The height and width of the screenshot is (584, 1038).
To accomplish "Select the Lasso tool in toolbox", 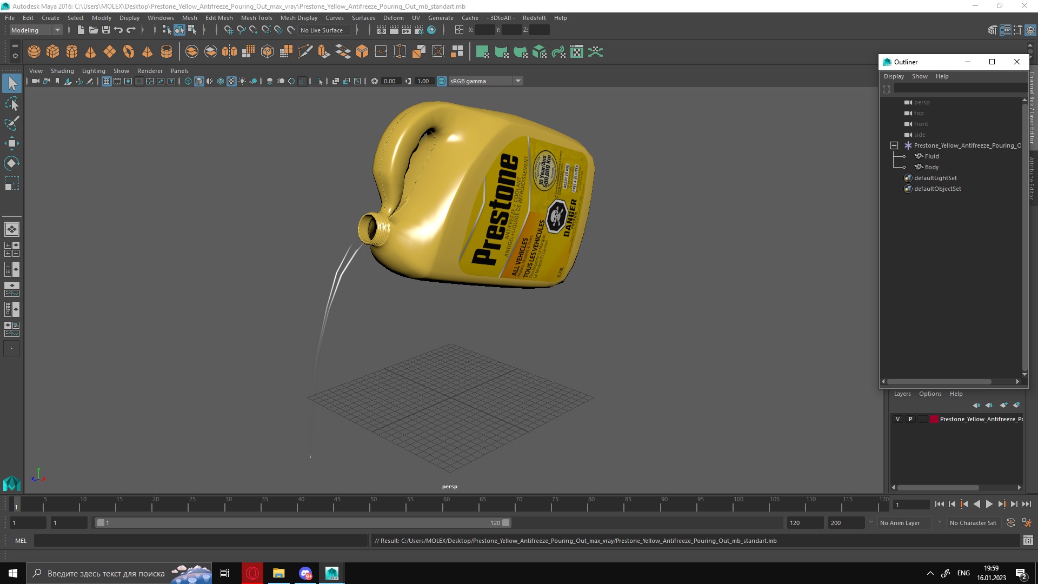I will 12,103.
